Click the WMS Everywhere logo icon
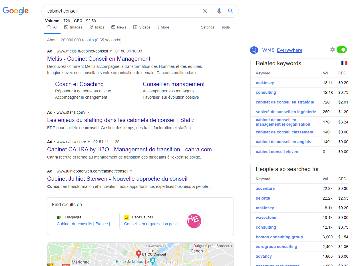 [254, 50]
